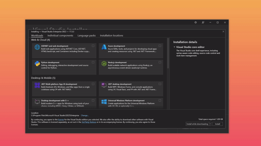Click the ASP.NET web development globe icon
Viewport: 261px width, 146px height.
pos(37,47)
